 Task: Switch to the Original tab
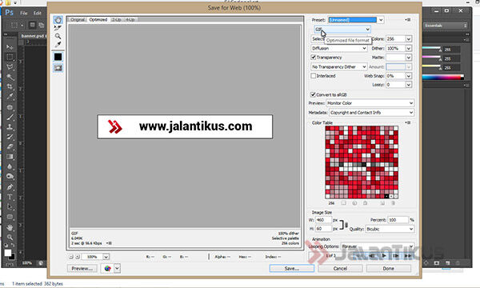click(78, 19)
